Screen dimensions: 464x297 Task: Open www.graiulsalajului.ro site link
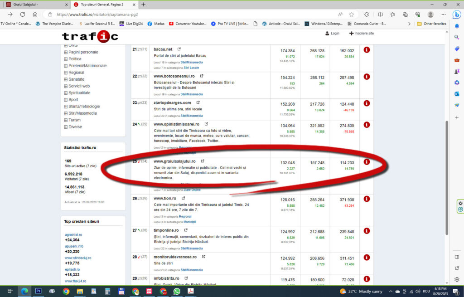(174, 161)
